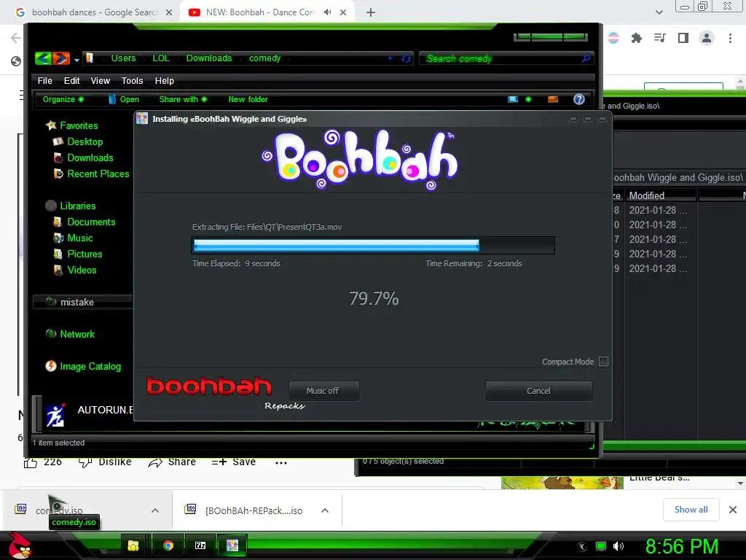Open a new Chrome tab

click(371, 12)
